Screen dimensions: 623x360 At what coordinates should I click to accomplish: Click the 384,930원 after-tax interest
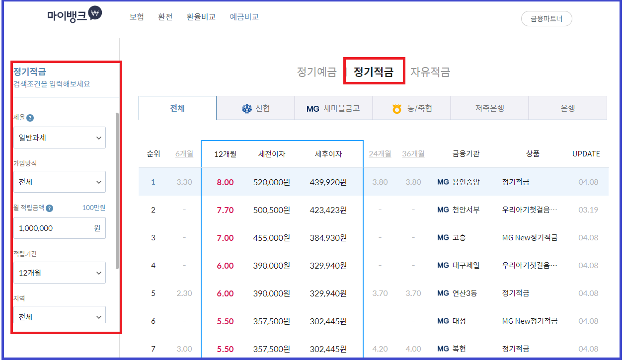tap(328, 238)
